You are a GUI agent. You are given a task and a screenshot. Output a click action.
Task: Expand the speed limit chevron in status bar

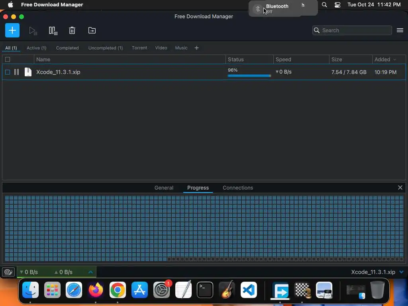coord(90,272)
